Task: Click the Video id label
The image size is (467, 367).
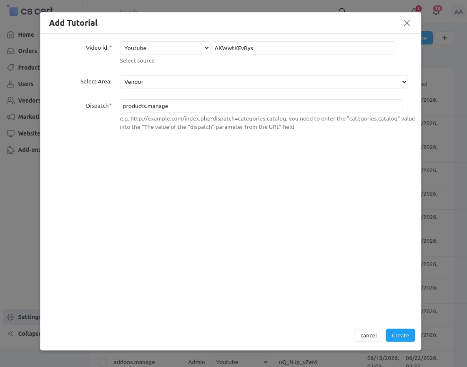Action: point(98,48)
